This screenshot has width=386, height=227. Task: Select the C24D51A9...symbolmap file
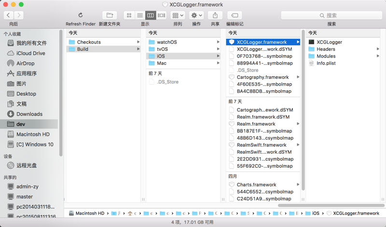[x=263, y=199]
